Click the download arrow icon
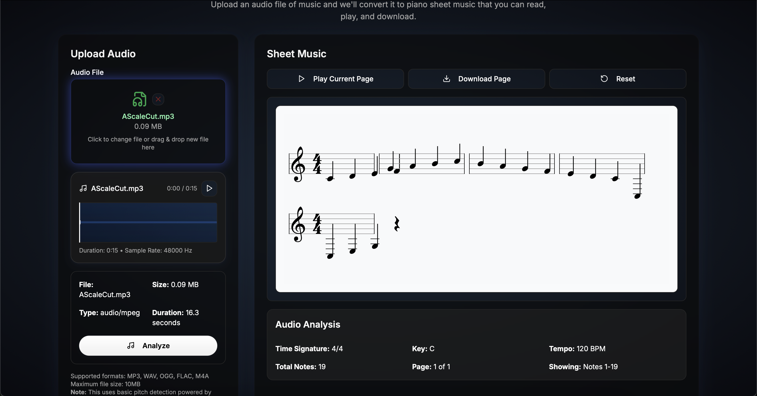 pyautogui.click(x=446, y=79)
